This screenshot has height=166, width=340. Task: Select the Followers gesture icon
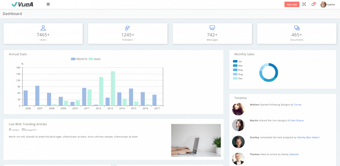127,28
